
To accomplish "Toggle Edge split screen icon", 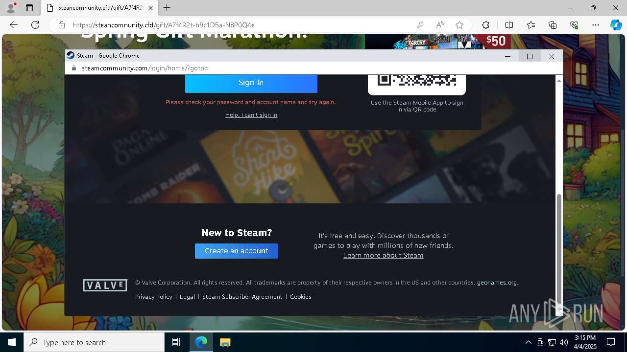I will pyautogui.click(x=509, y=25).
